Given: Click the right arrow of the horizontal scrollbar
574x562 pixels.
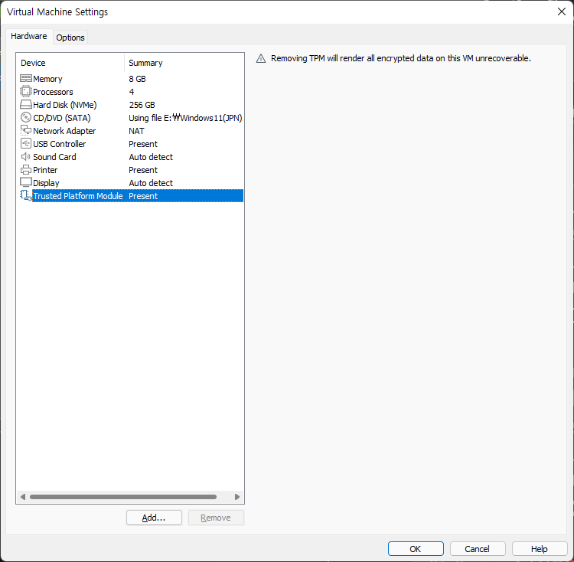Looking at the screenshot, I should click(237, 497).
